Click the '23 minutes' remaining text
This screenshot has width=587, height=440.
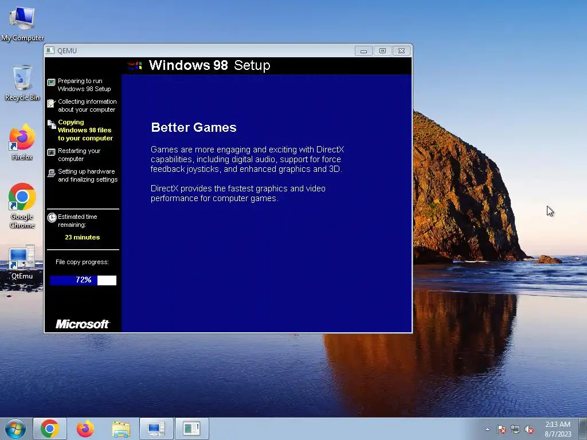click(x=83, y=237)
